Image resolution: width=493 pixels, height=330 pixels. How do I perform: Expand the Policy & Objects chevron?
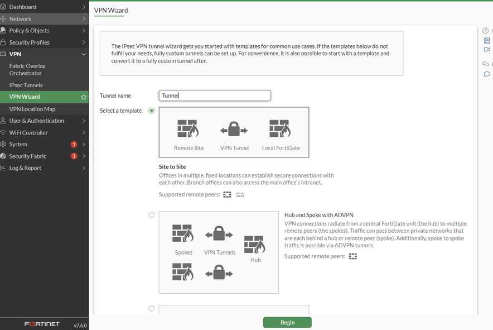pyautogui.click(x=84, y=31)
